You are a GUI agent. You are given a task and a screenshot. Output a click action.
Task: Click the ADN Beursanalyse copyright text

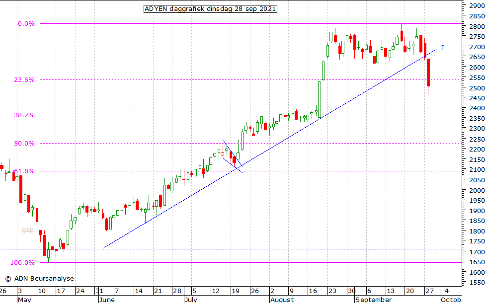(x=40, y=279)
